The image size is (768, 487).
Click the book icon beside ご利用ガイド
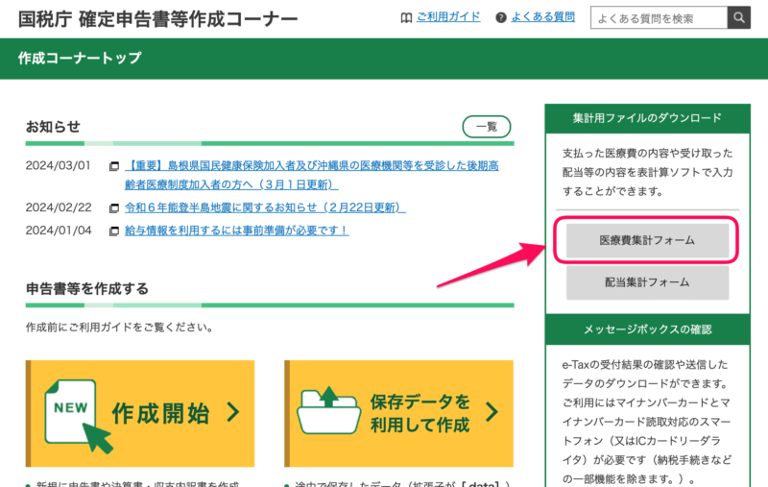(x=406, y=18)
